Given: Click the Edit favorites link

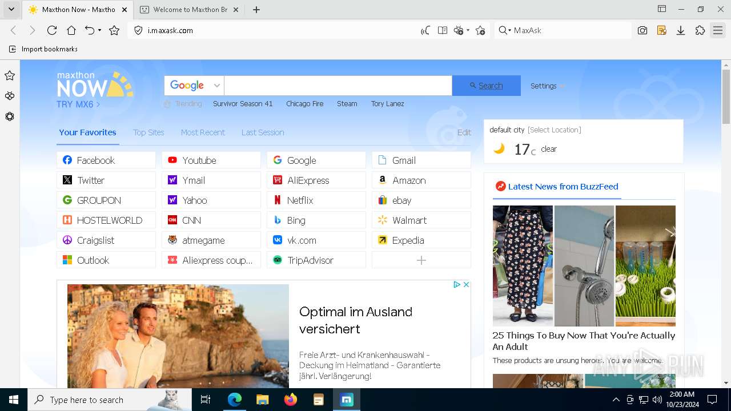Looking at the screenshot, I should [x=464, y=132].
